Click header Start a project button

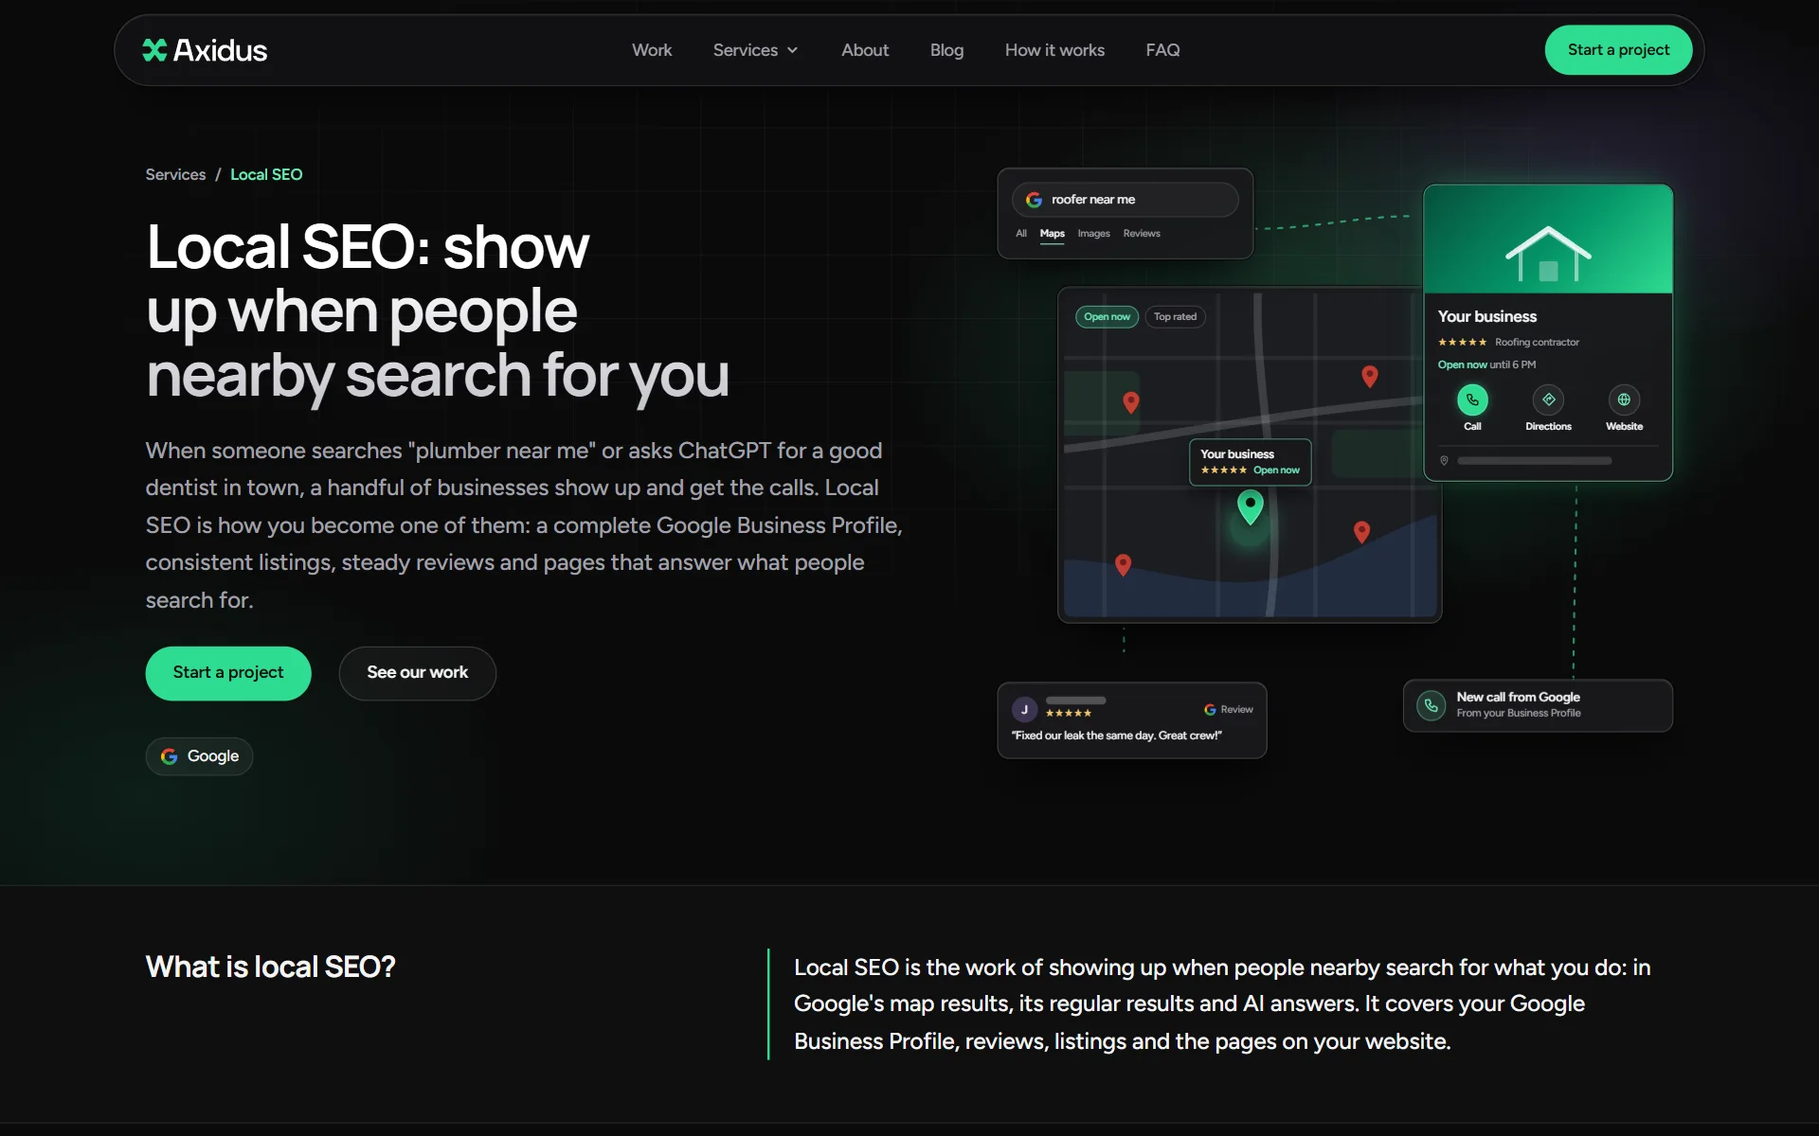(x=1618, y=50)
